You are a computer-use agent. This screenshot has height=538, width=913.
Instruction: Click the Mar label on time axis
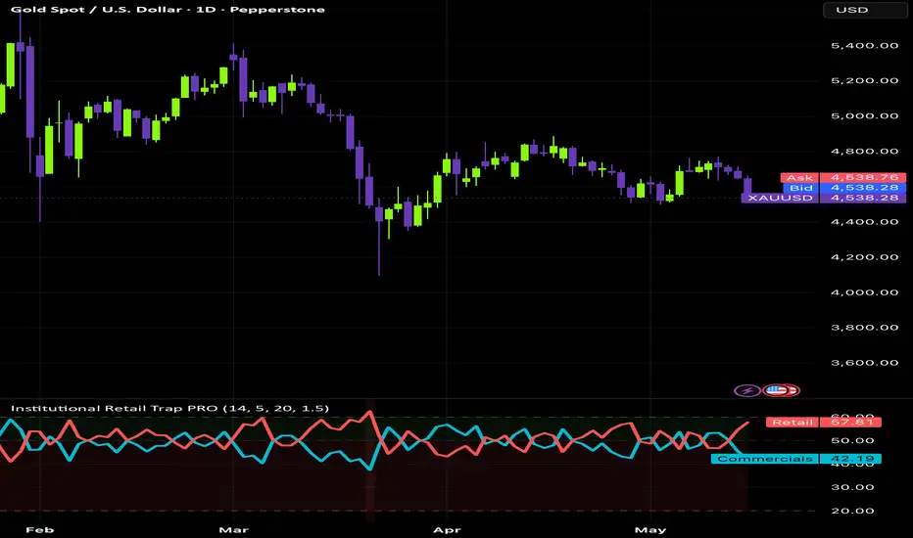[x=233, y=530]
